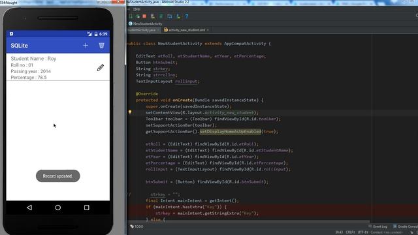Click the green debug icon at toolbar start
Image resolution: width=418 pixels, height=235 pixels.
click(131, 16)
